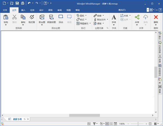This screenshot has width=163, height=126.
Task: Click the Link (链接) chain icon
Action: (x=95, y=16)
